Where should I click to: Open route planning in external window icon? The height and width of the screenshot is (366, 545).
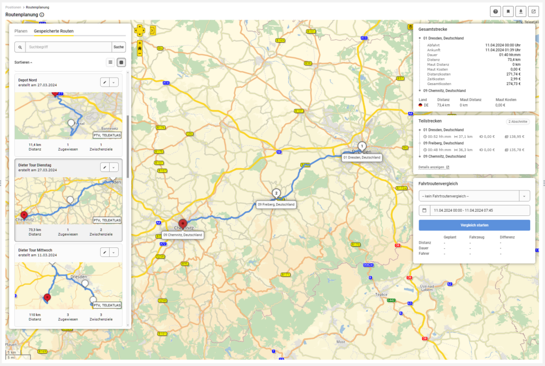point(533,12)
